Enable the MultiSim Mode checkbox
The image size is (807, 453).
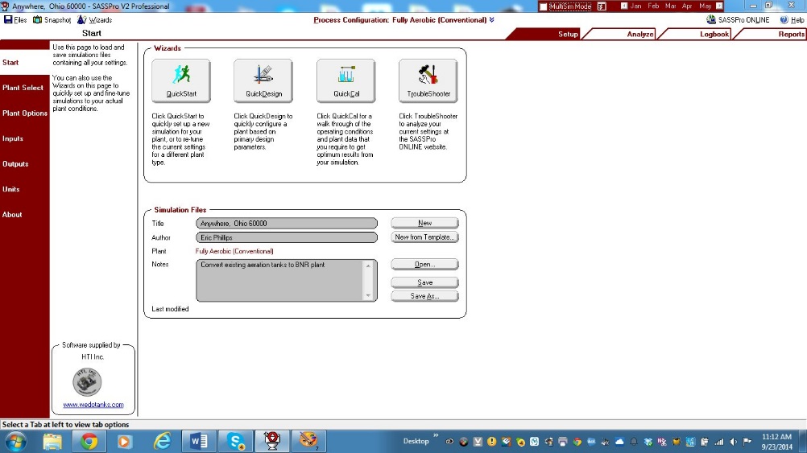click(544, 6)
